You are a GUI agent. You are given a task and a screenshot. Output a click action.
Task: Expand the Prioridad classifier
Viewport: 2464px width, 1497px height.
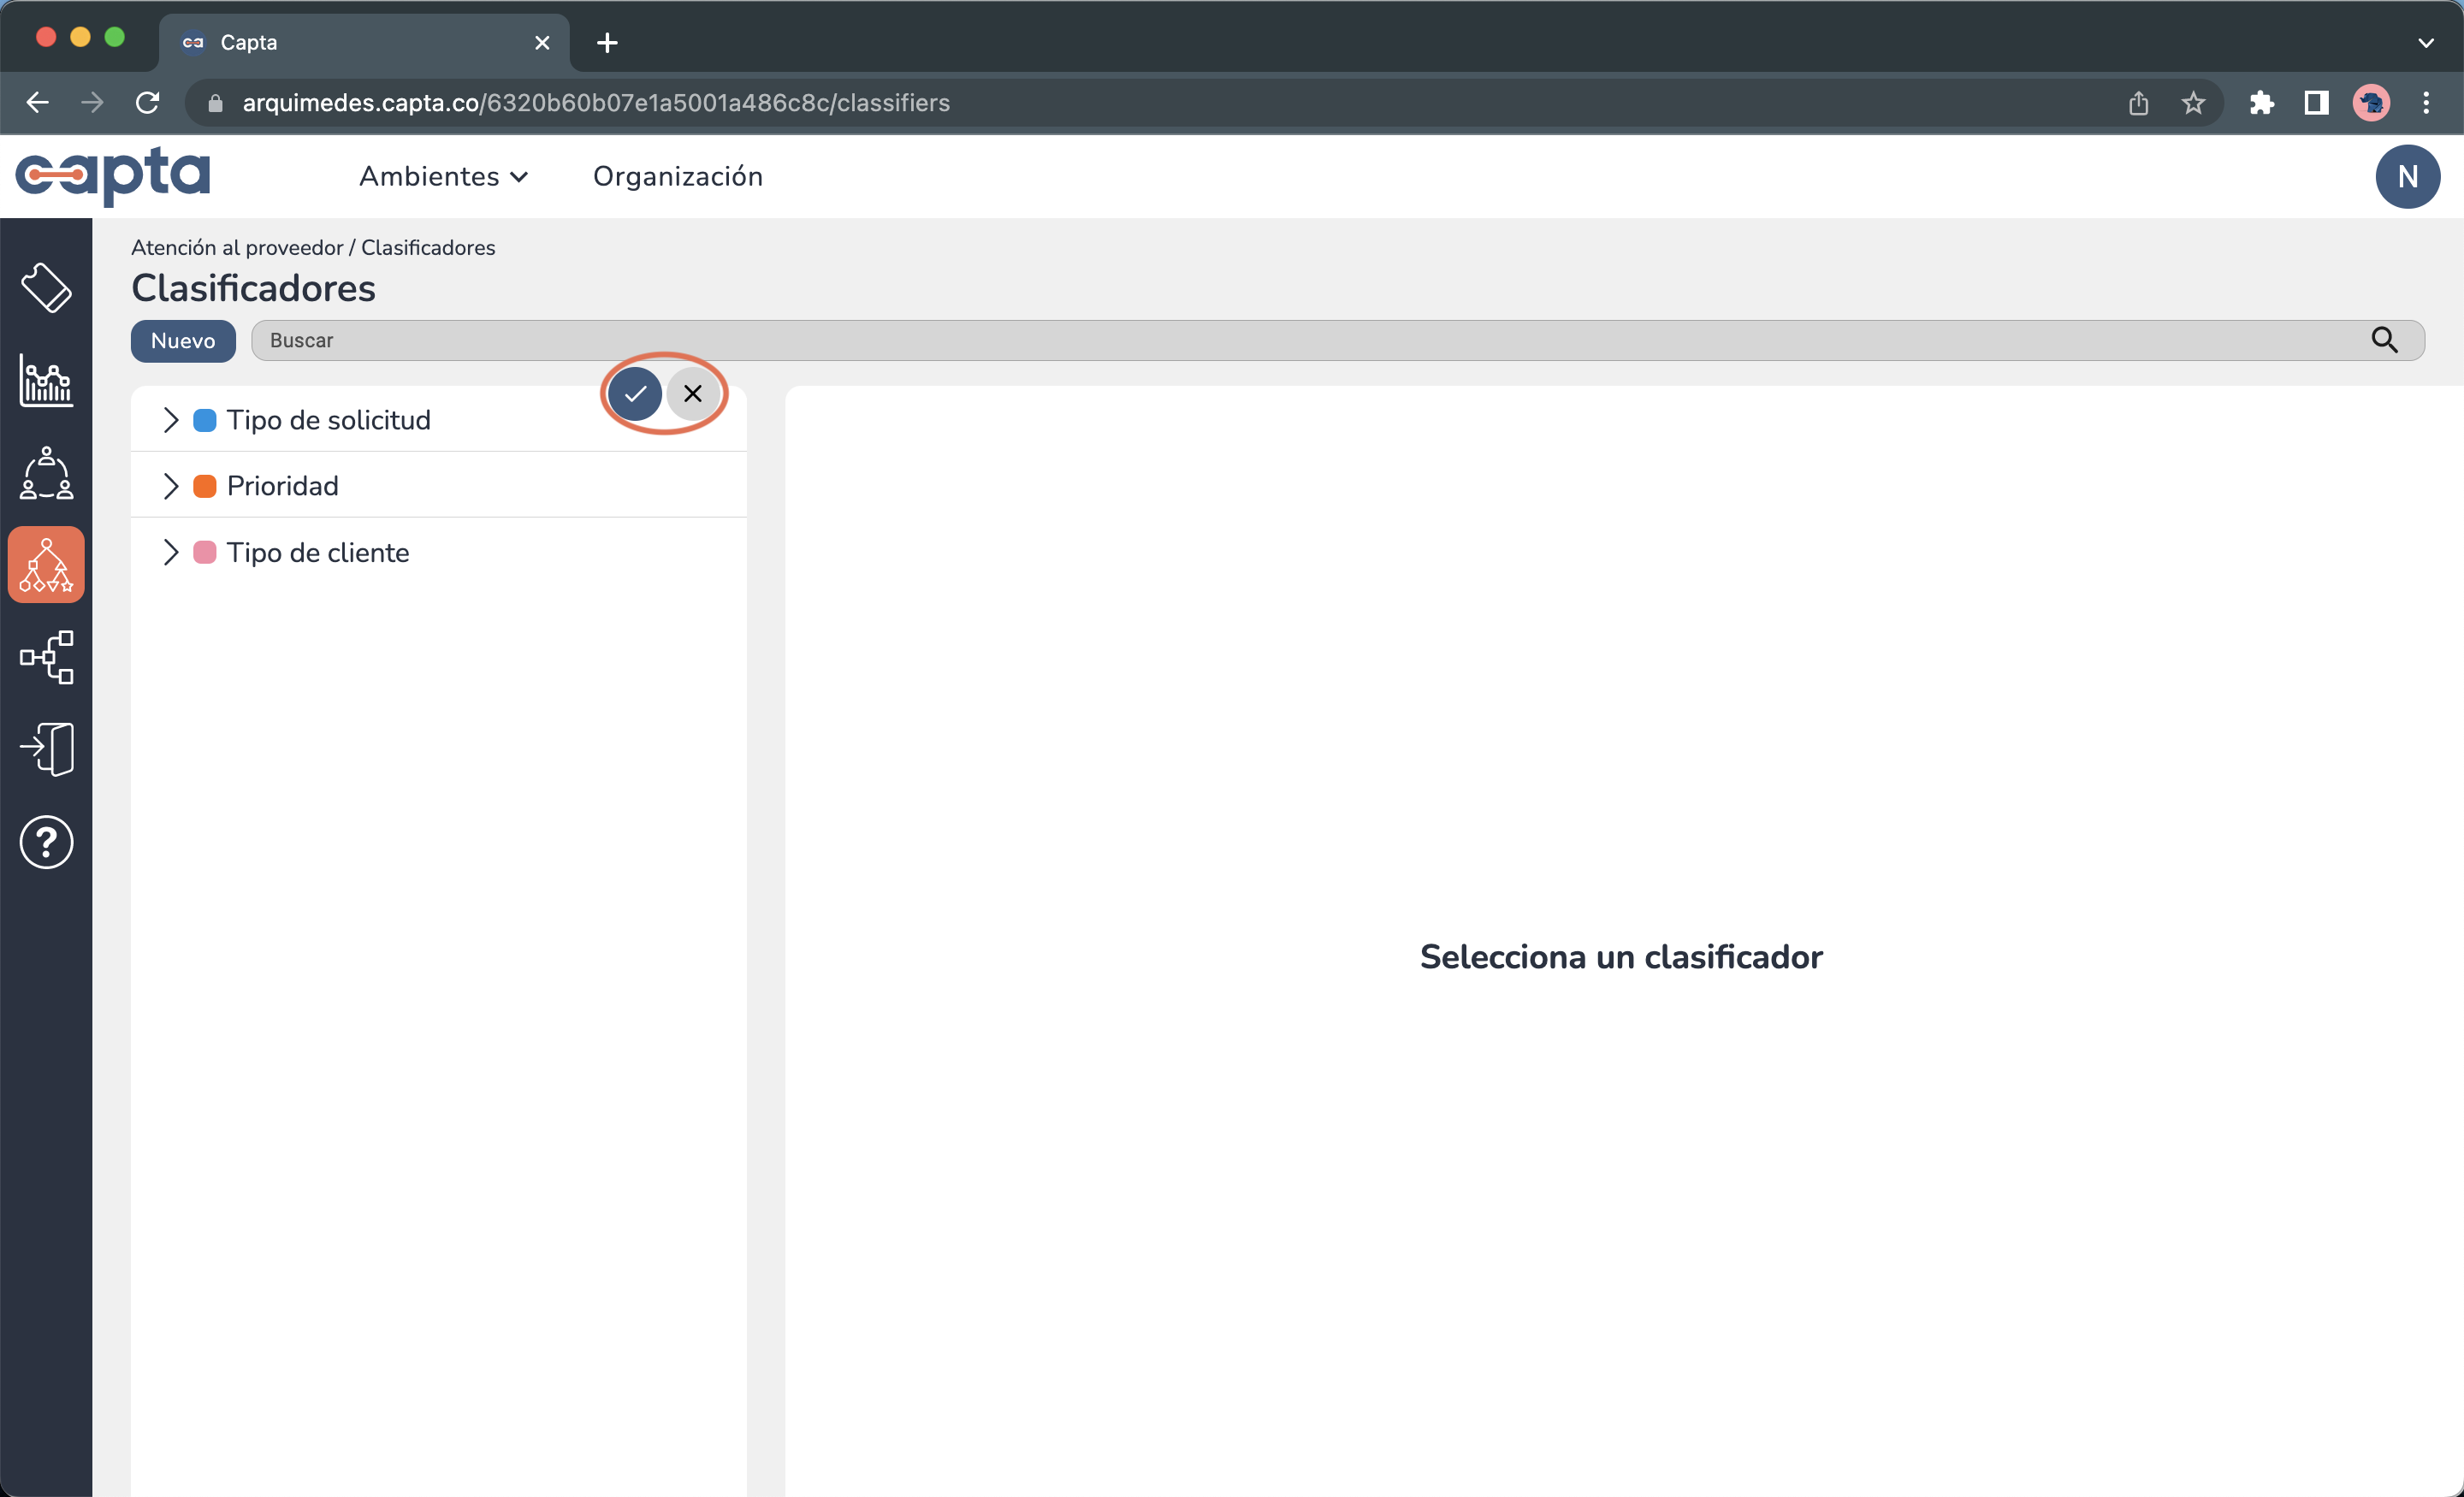pos(170,486)
